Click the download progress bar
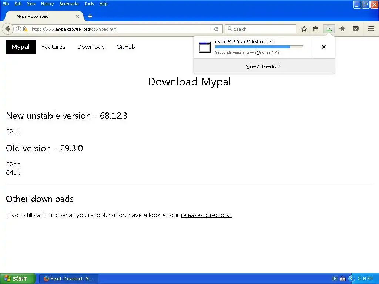 point(259,47)
